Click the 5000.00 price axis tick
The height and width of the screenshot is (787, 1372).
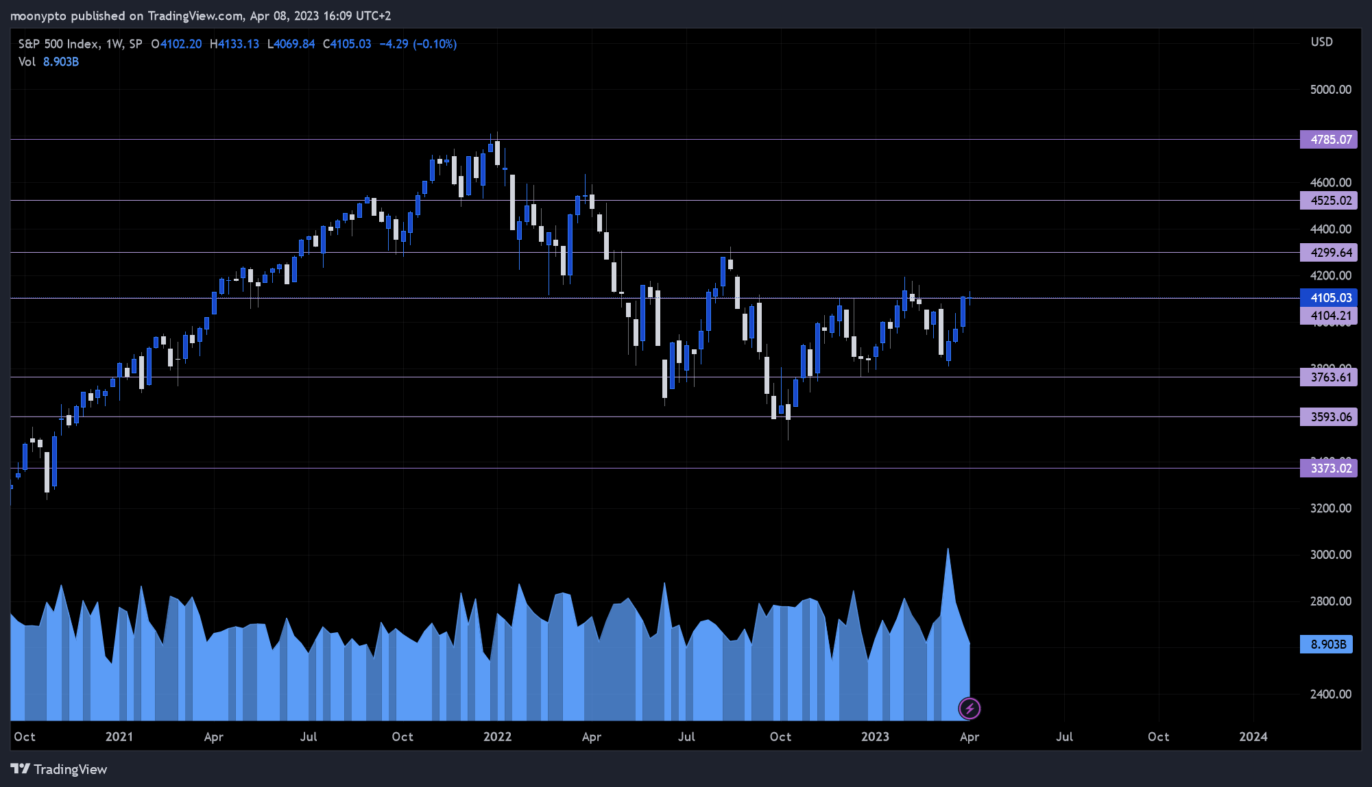tap(1331, 90)
